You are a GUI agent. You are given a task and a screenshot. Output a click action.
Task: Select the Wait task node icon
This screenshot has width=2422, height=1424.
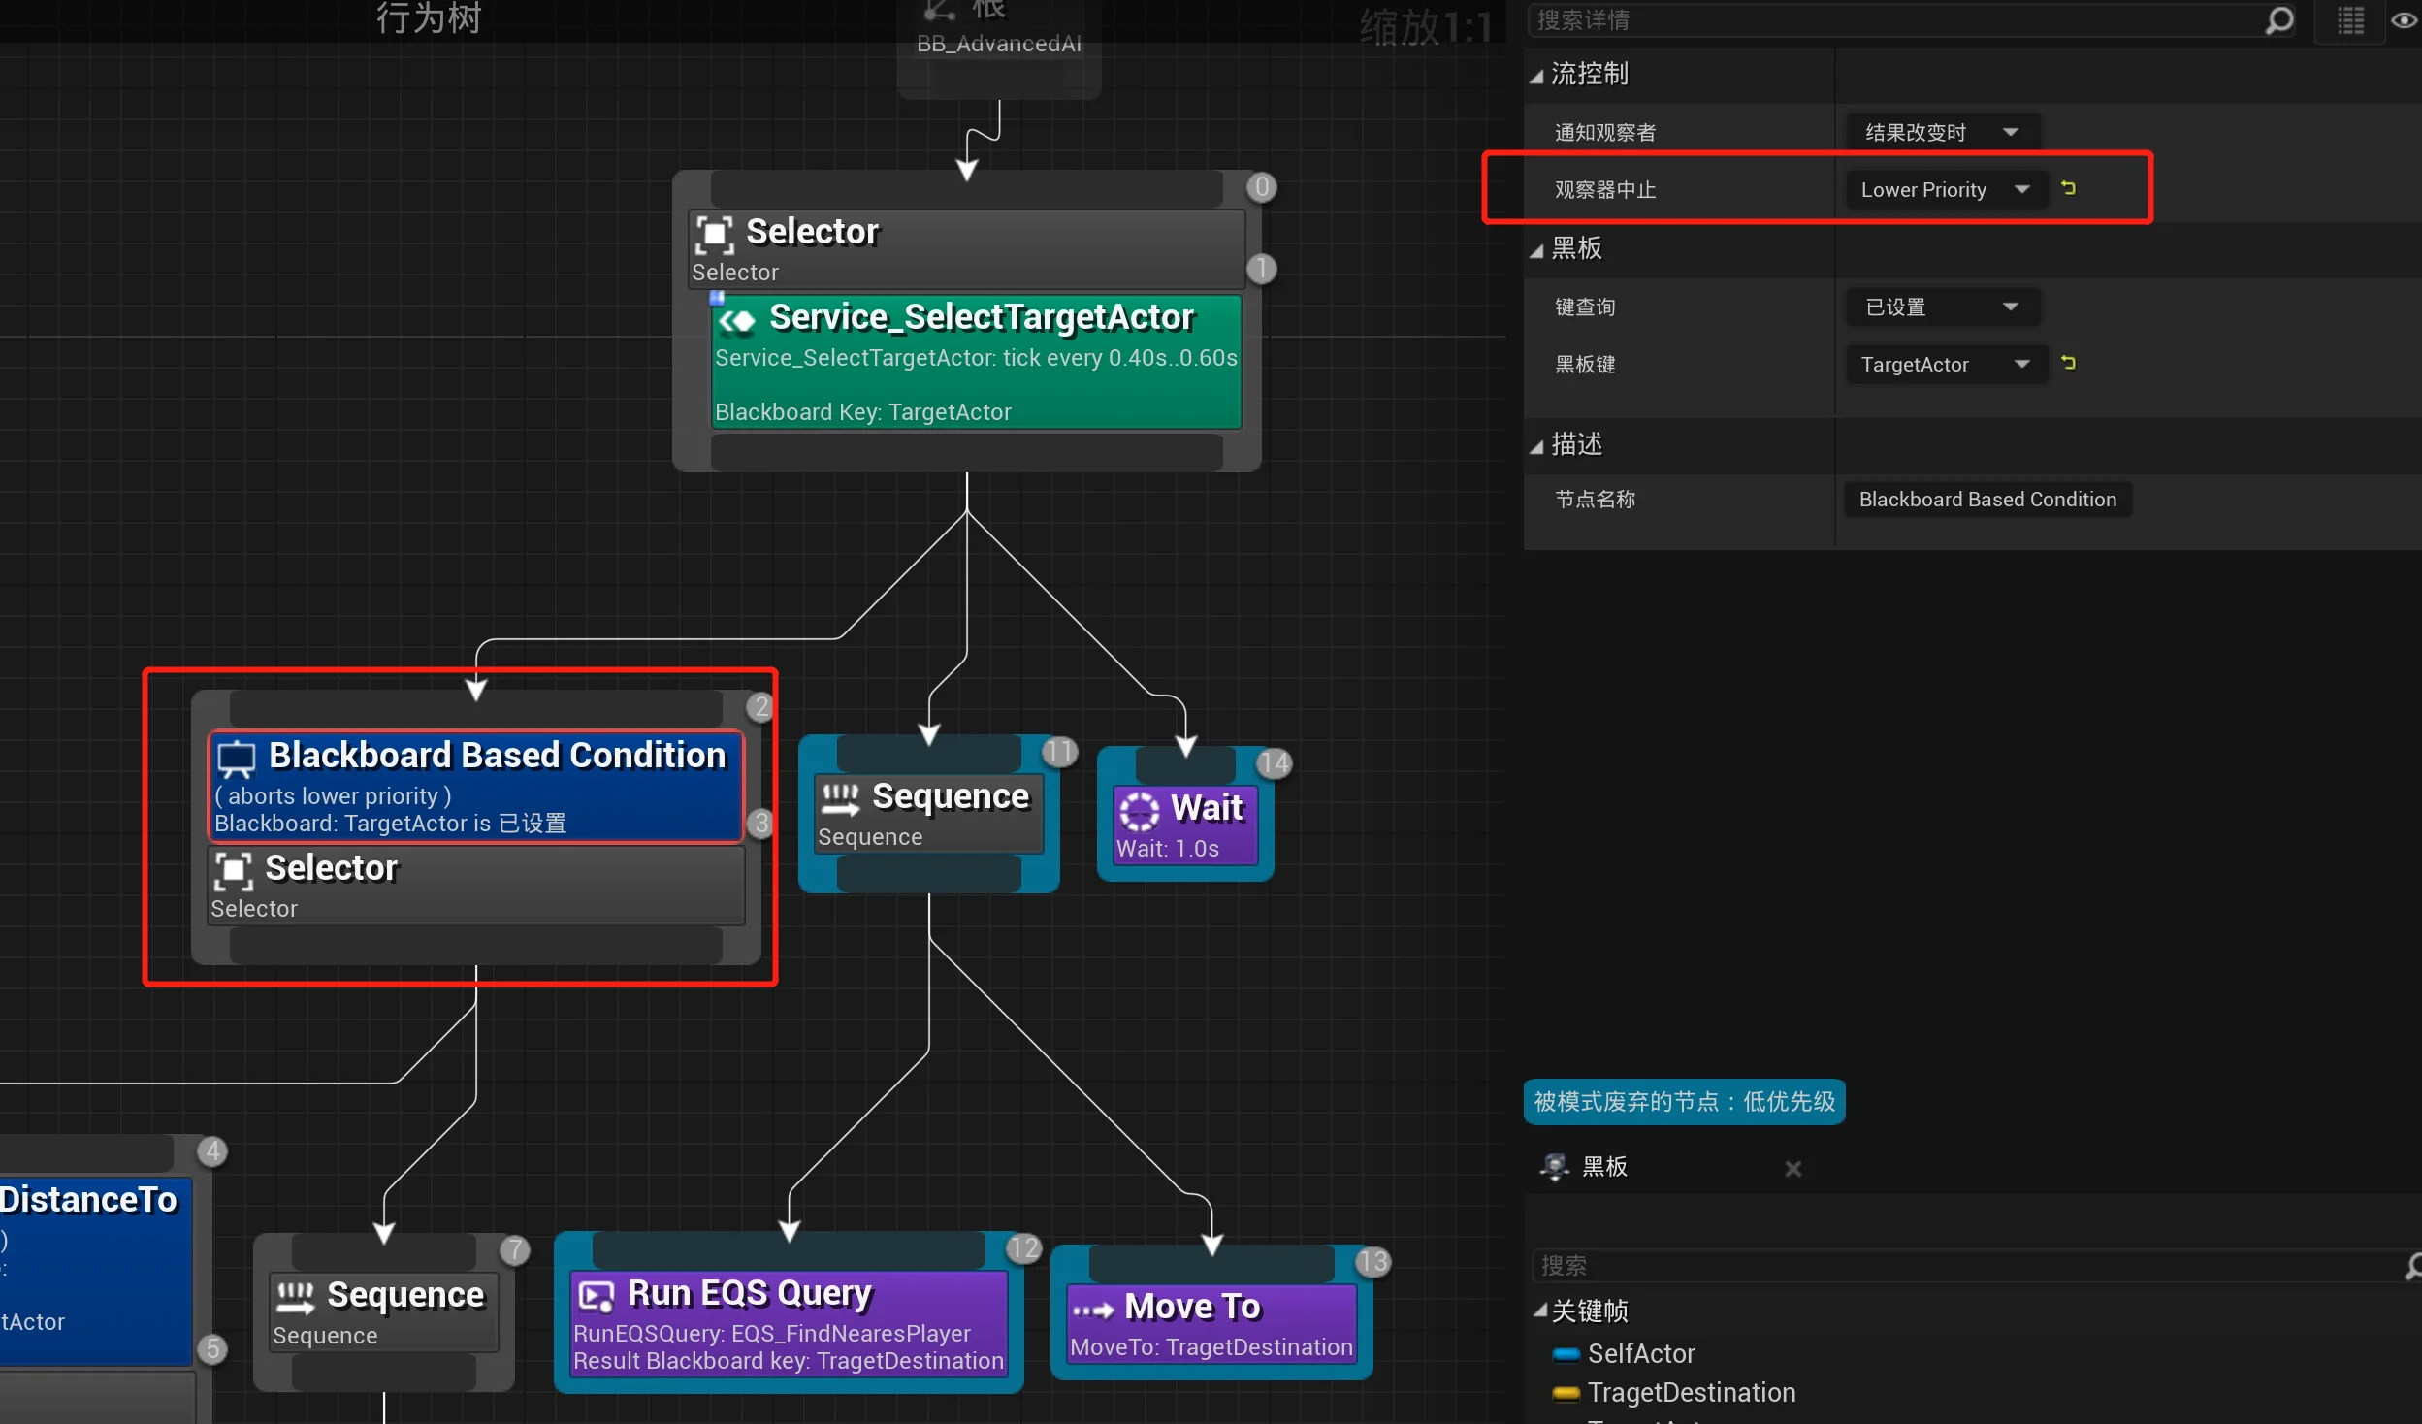[x=1140, y=811]
